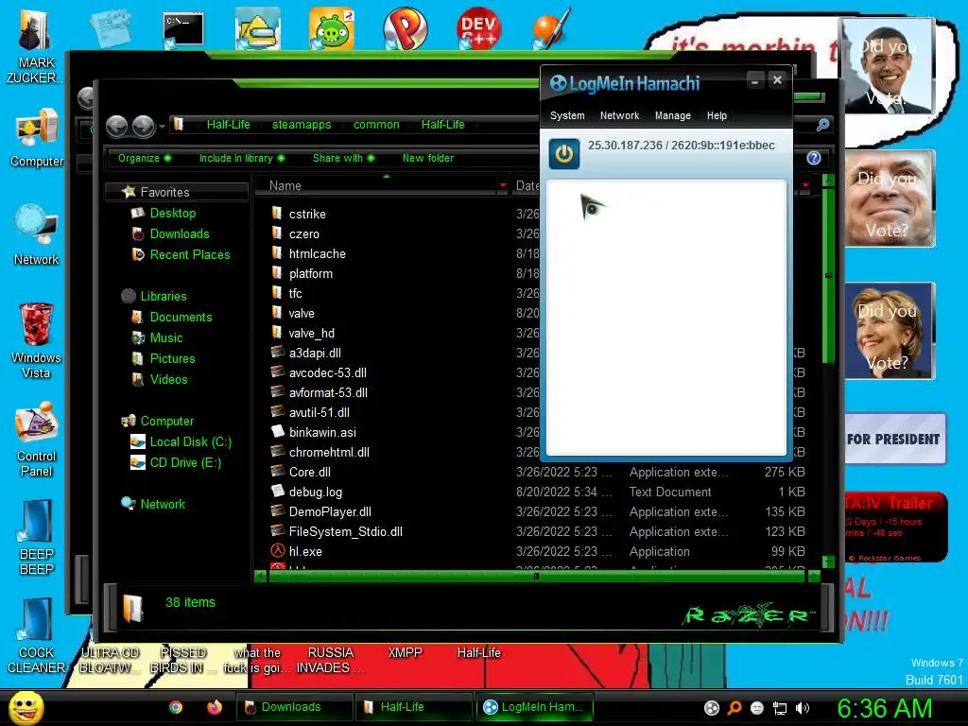Screen dimensions: 968x726
Task: Select the a3dapi.dll file
Action: pyautogui.click(x=314, y=354)
